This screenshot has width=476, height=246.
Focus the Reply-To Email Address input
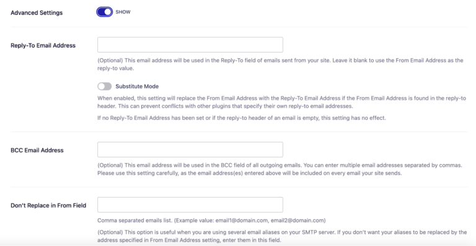190,45
